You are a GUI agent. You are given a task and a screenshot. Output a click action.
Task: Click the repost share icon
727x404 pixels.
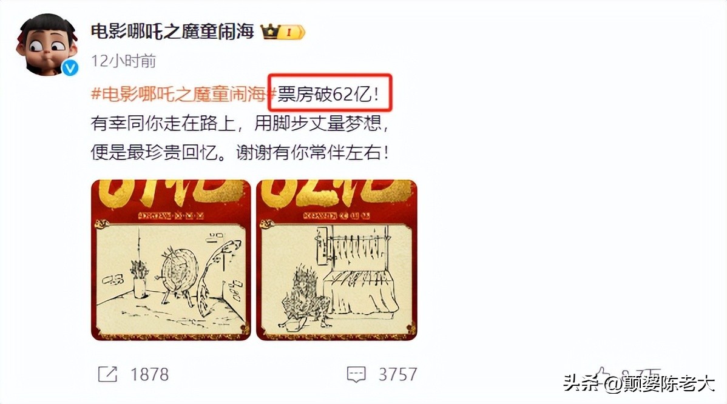pyautogui.click(x=107, y=374)
